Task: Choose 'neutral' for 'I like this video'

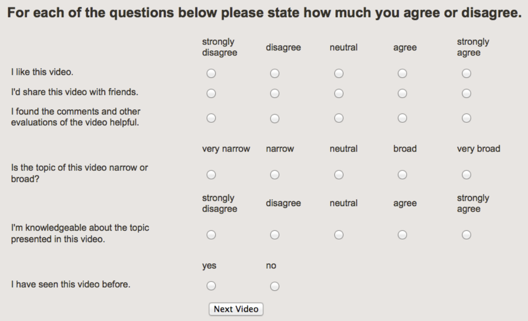Action: tap(339, 73)
